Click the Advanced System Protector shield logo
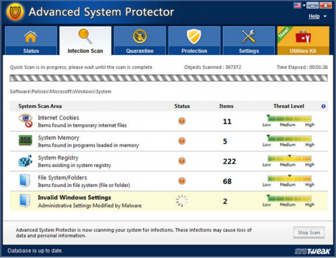This screenshot has height=258, width=336. tap(15, 11)
